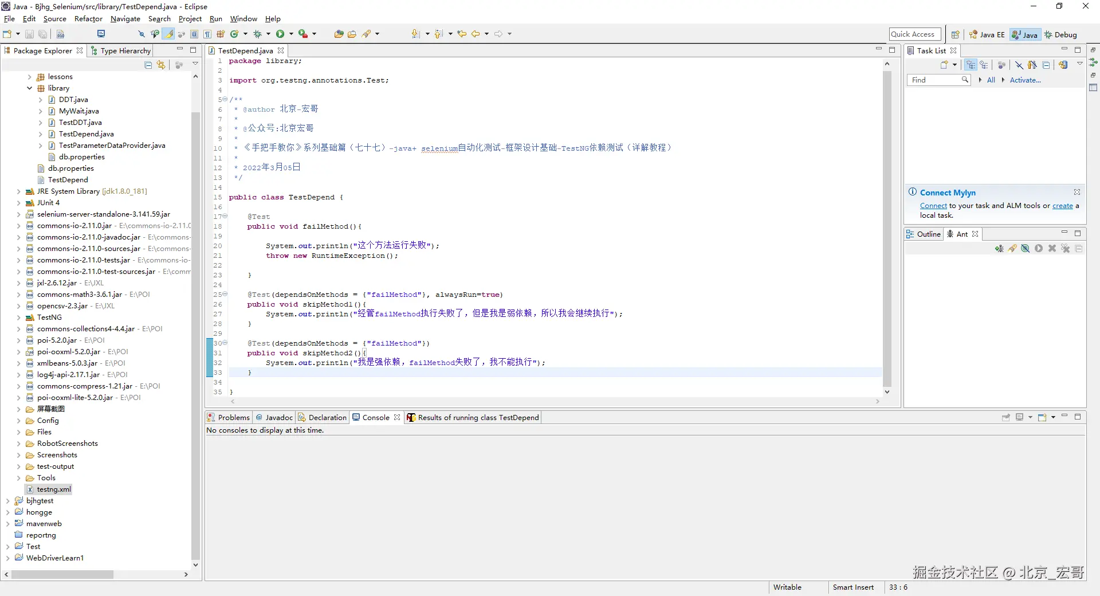Click the create link in Connect Mylyn

point(1063,206)
